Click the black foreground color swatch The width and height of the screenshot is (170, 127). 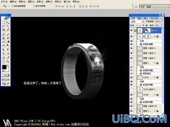4,67
